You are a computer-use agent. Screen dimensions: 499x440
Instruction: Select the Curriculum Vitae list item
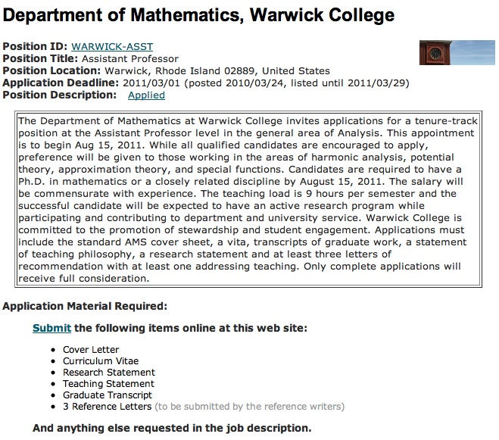[100, 361]
